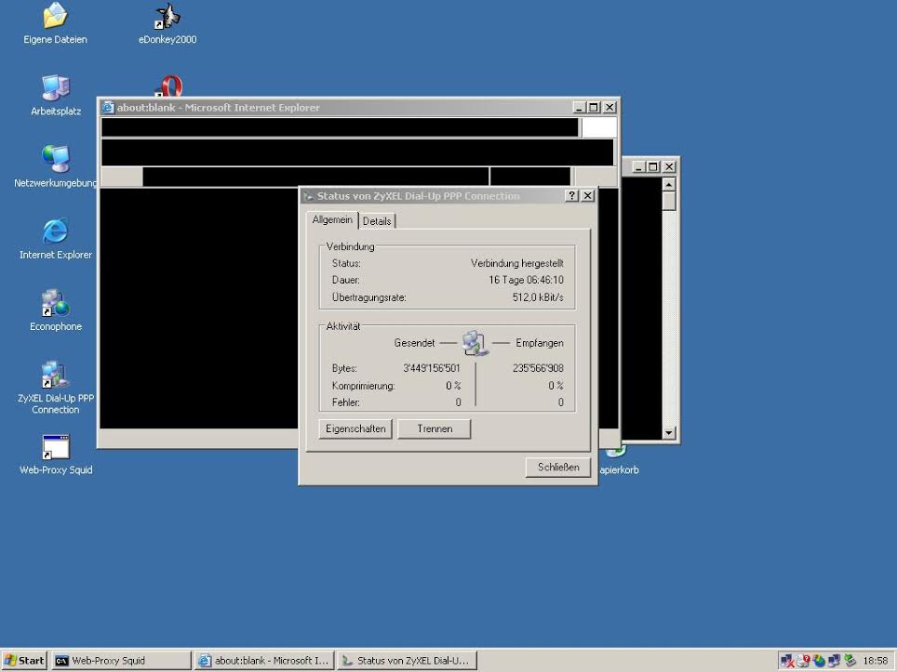Click the Eigenschaften button
This screenshot has width=897, height=672.
355,428
